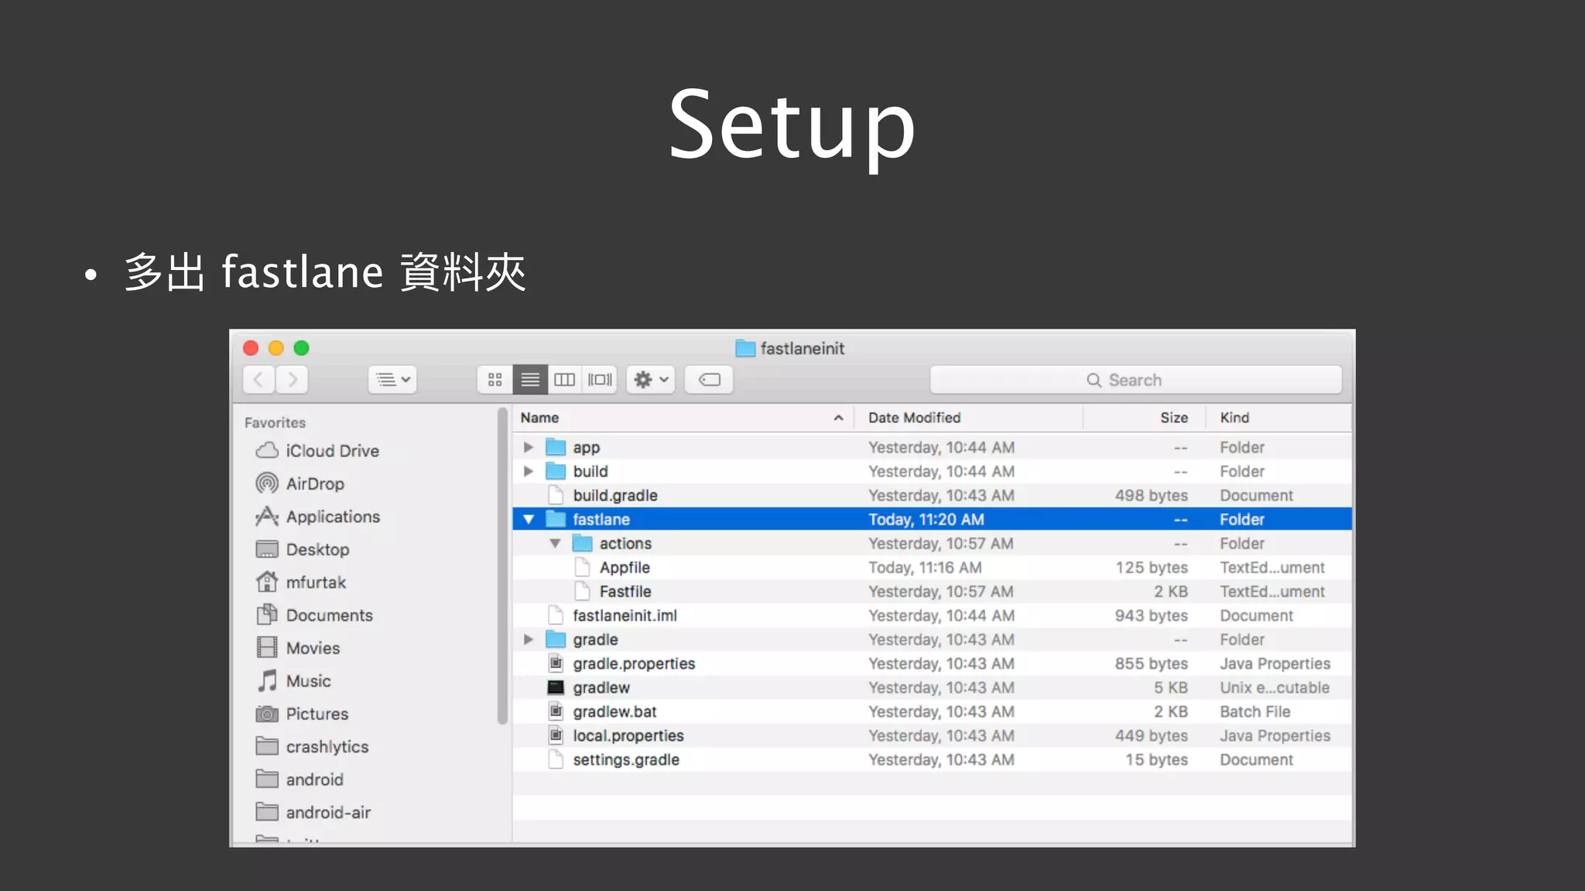The width and height of the screenshot is (1585, 891).
Task: Expand the gradle folder
Action: [529, 640]
